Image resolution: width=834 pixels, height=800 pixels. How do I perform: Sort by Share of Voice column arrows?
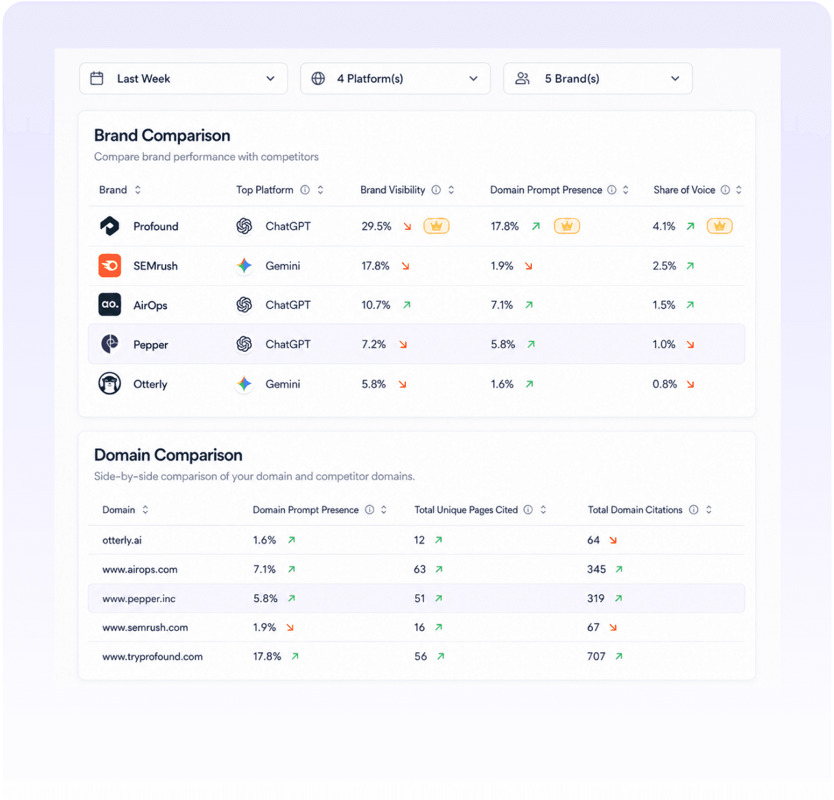pyautogui.click(x=739, y=190)
